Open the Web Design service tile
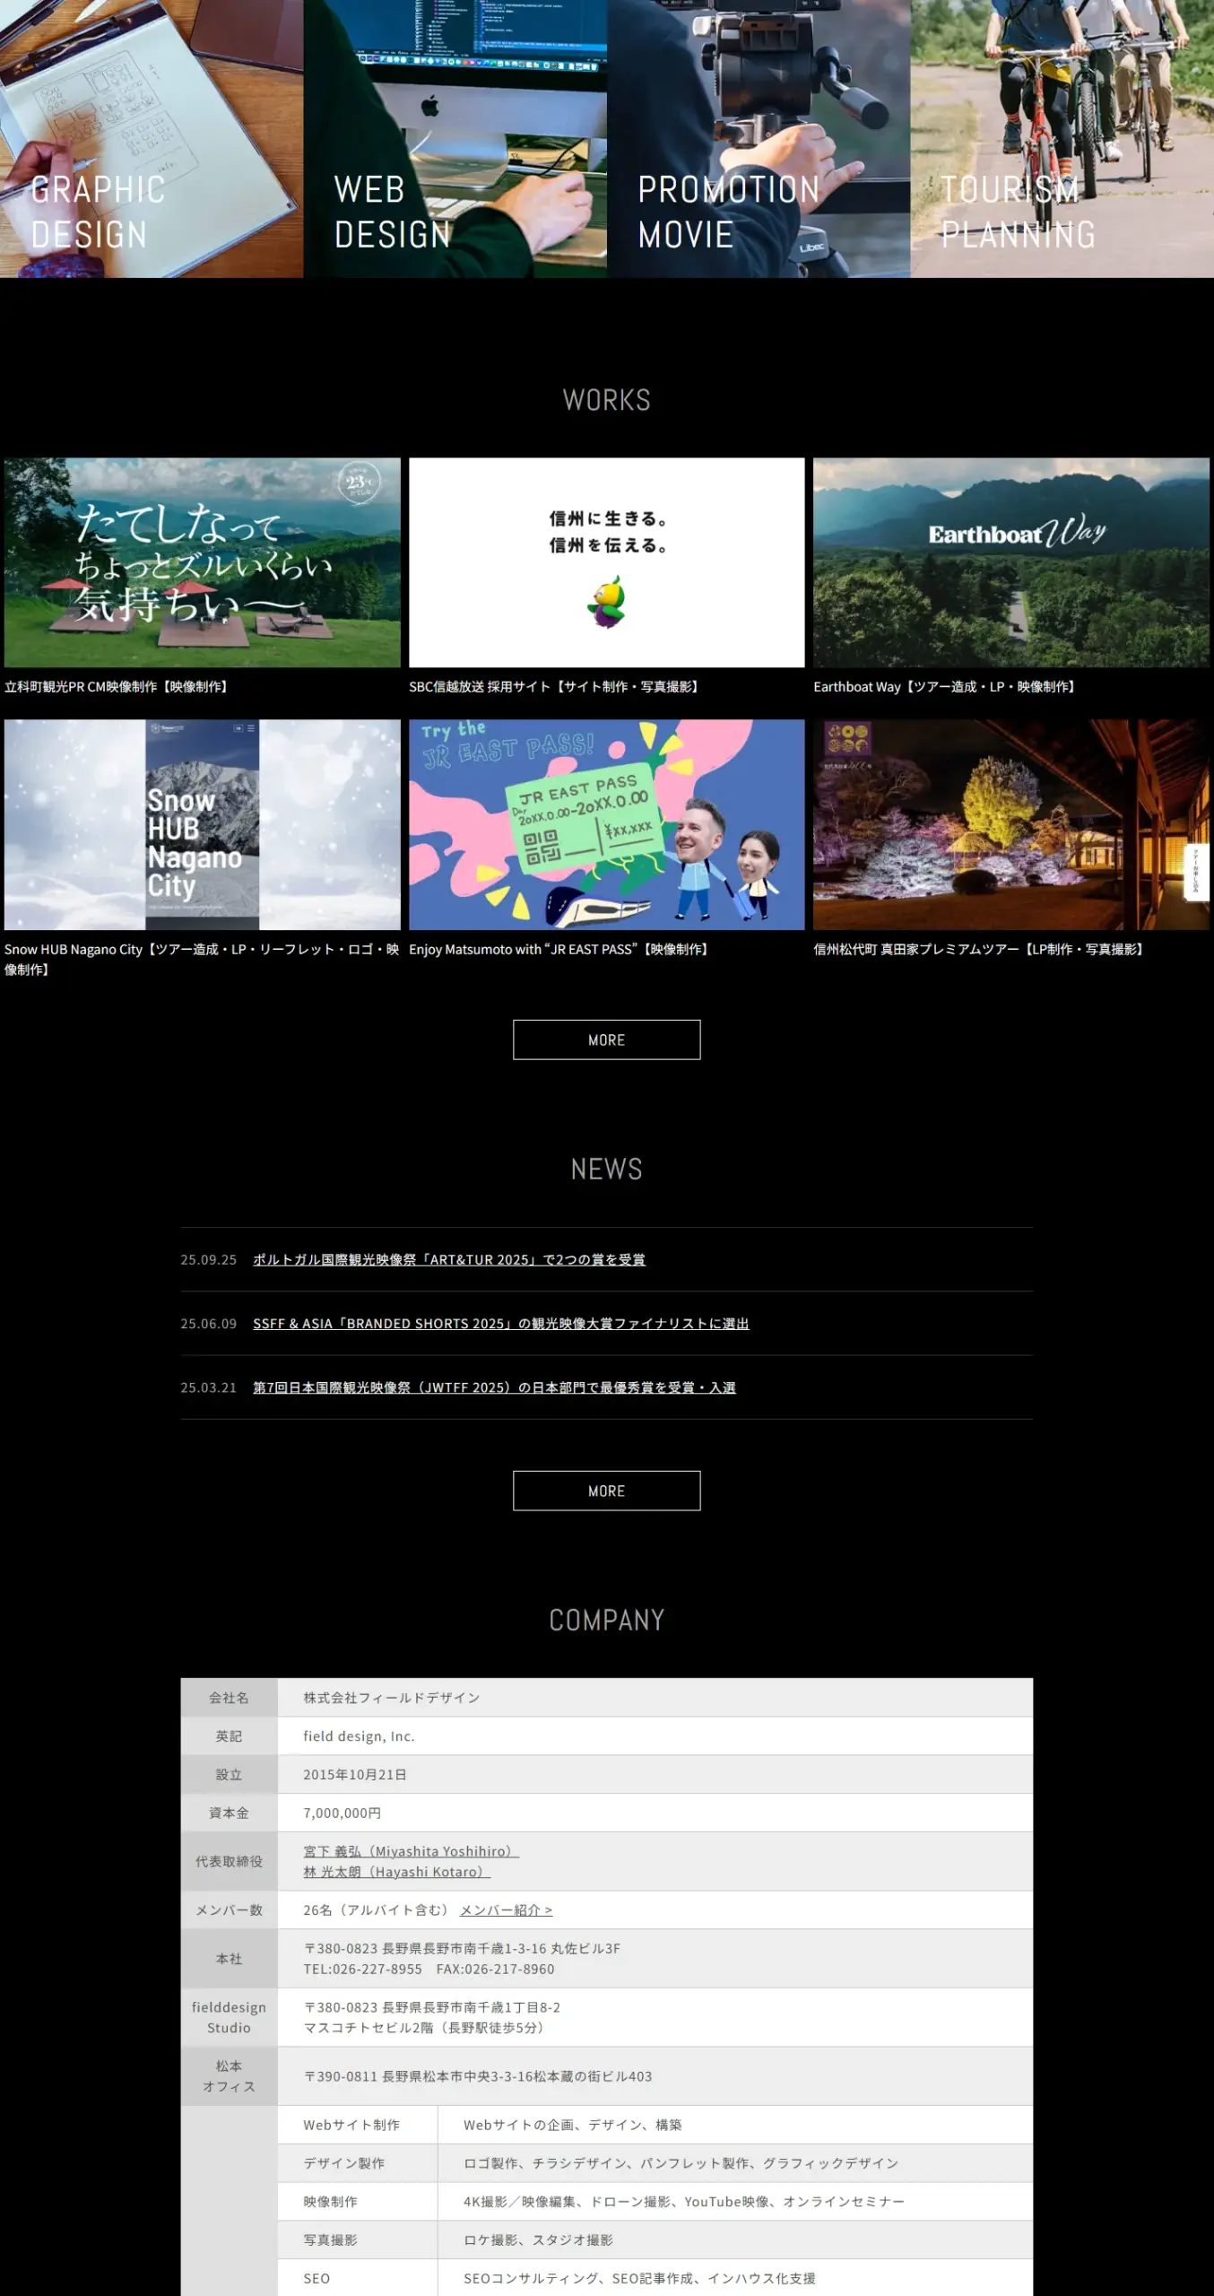The height and width of the screenshot is (2296, 1214). 455,139
